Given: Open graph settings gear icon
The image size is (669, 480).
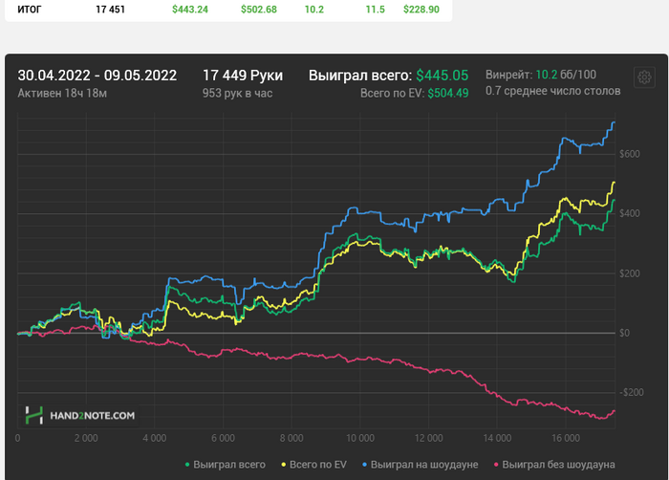Looking at the screenshot, I should tap(644, 77).
